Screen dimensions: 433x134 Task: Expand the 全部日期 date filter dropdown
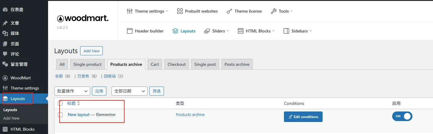click(129, 91)
